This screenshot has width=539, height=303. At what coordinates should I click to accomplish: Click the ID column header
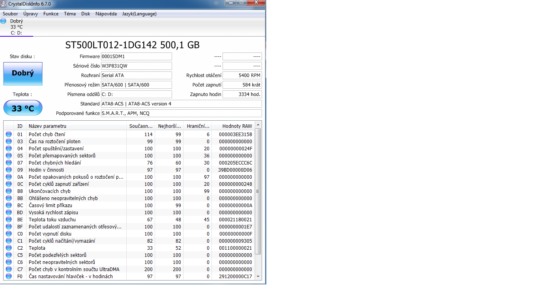[x=20, y=126]
